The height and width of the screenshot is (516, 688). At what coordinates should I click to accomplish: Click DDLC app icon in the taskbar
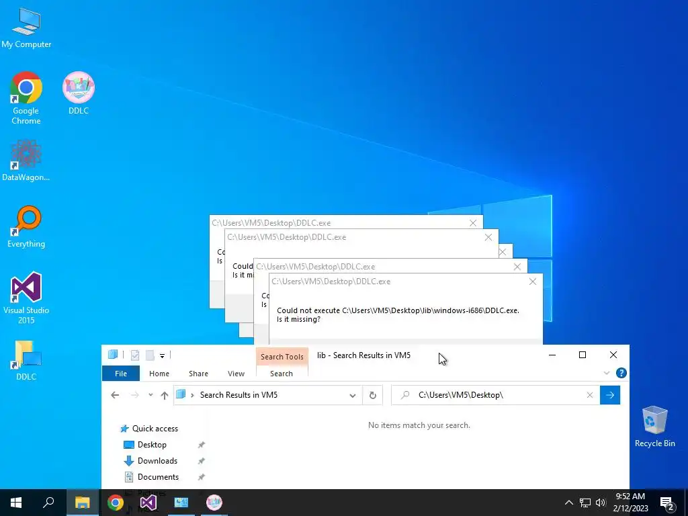(x=214, y=503)
